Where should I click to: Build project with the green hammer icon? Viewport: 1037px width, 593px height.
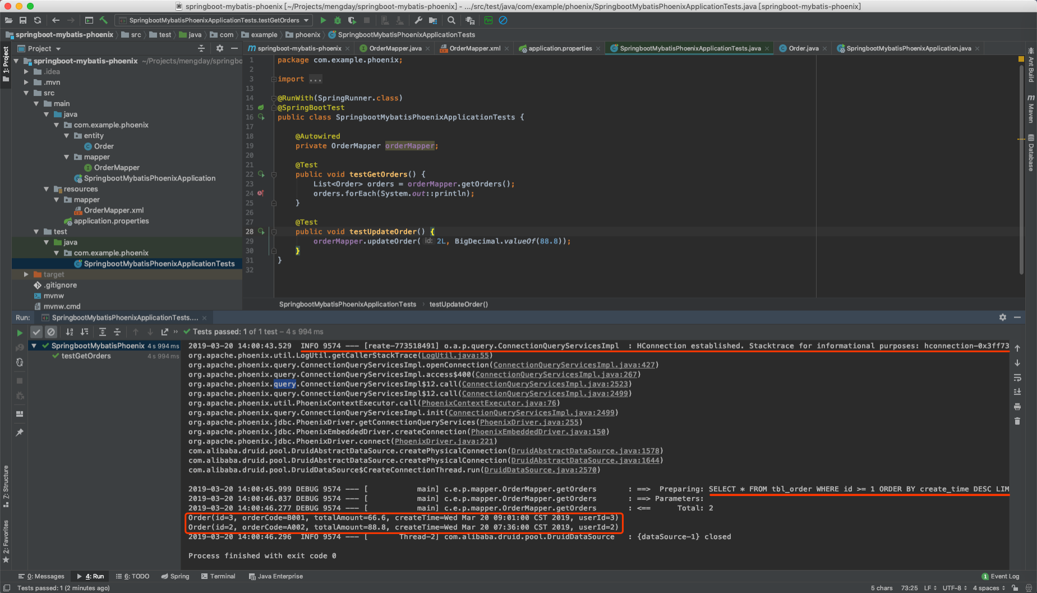[x=103, y=20]
